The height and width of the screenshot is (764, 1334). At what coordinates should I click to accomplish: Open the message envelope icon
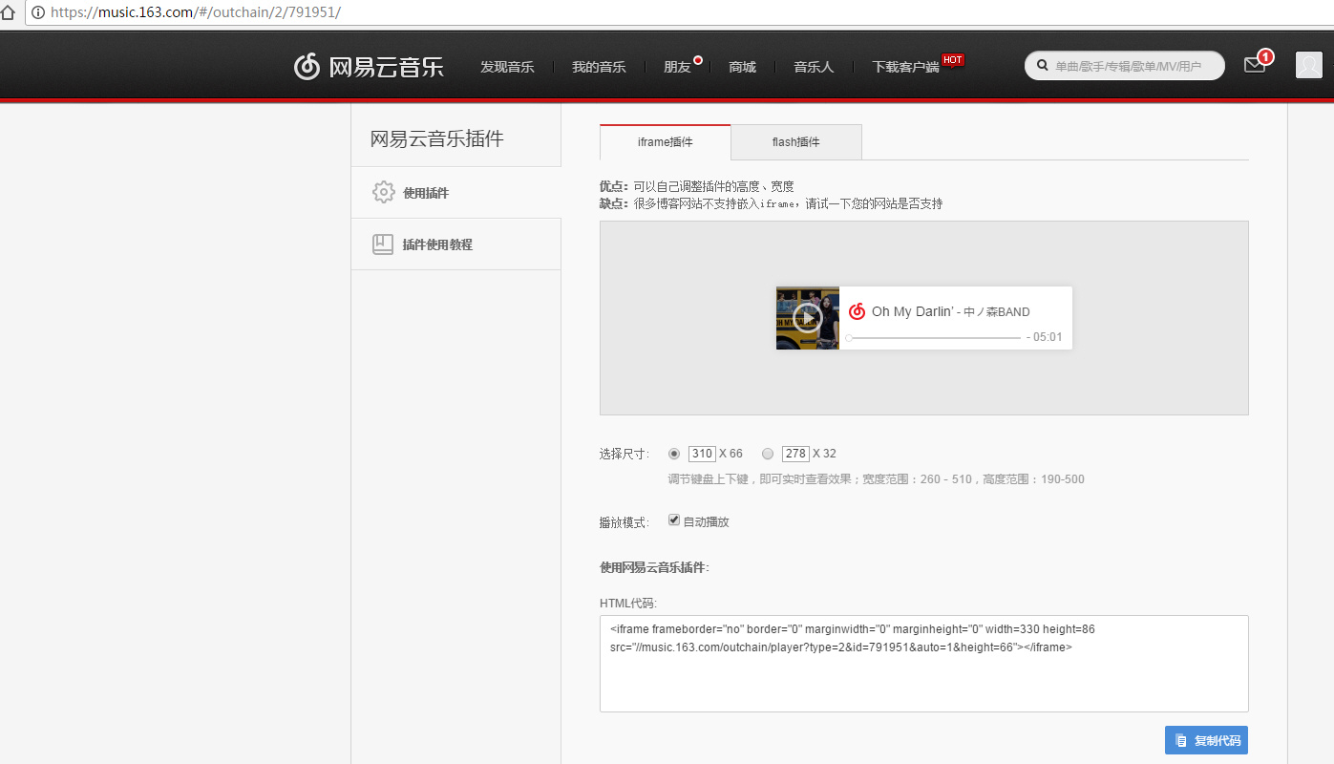[x=1254, y=65]
